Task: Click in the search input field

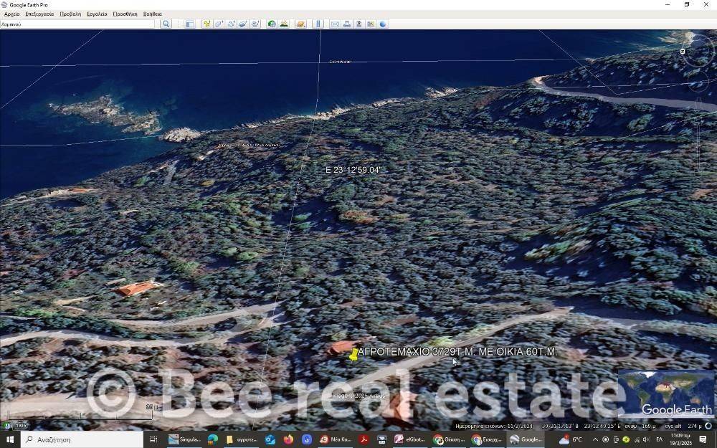Action: point(77,24)
